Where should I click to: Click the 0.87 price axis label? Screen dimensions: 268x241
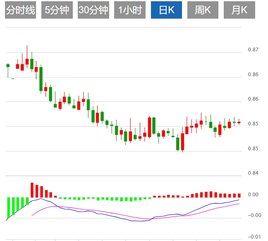point(253,50)
